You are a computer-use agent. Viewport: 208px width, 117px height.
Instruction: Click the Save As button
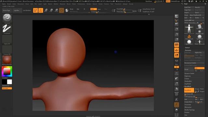click(199, 7)
